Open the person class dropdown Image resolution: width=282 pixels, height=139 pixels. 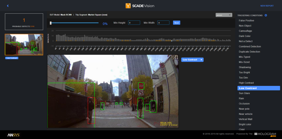[x=224, y=15]
